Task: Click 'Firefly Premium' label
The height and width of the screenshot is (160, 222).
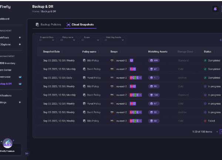Action: point(7,151)
